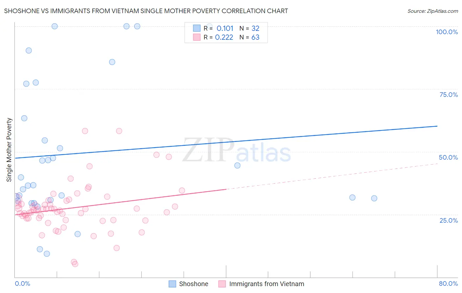Click the solid pink Vietnam regression line
This screenshot has width=462, height=293.
click(x=121, y=202)
